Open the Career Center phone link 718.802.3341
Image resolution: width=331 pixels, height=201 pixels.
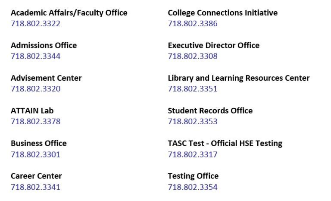click(35, 187)
